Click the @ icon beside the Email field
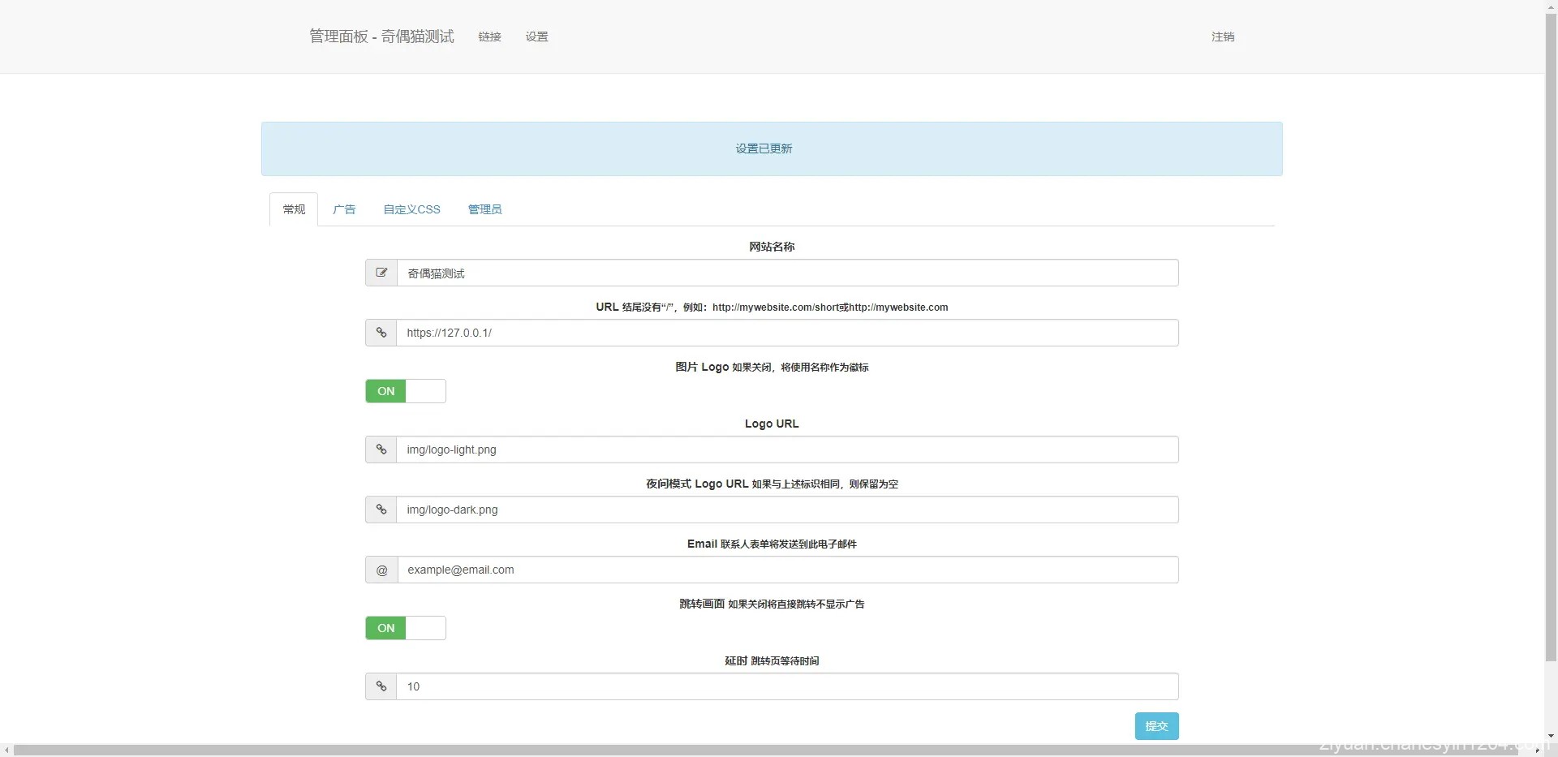1558x757 pixels. (x=381, y=569)
